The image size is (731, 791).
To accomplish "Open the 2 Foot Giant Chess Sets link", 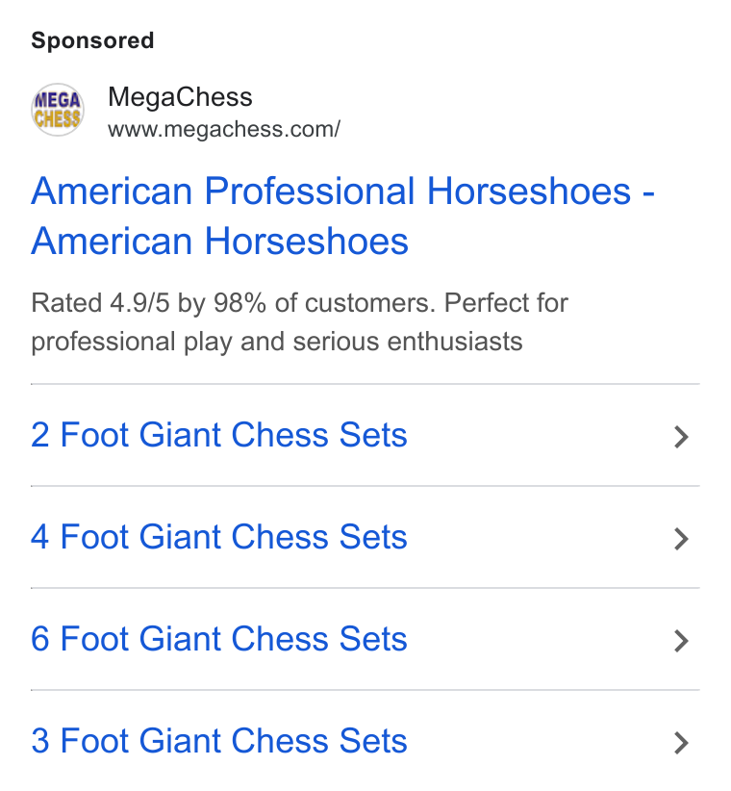I will [x=218, y=435].
